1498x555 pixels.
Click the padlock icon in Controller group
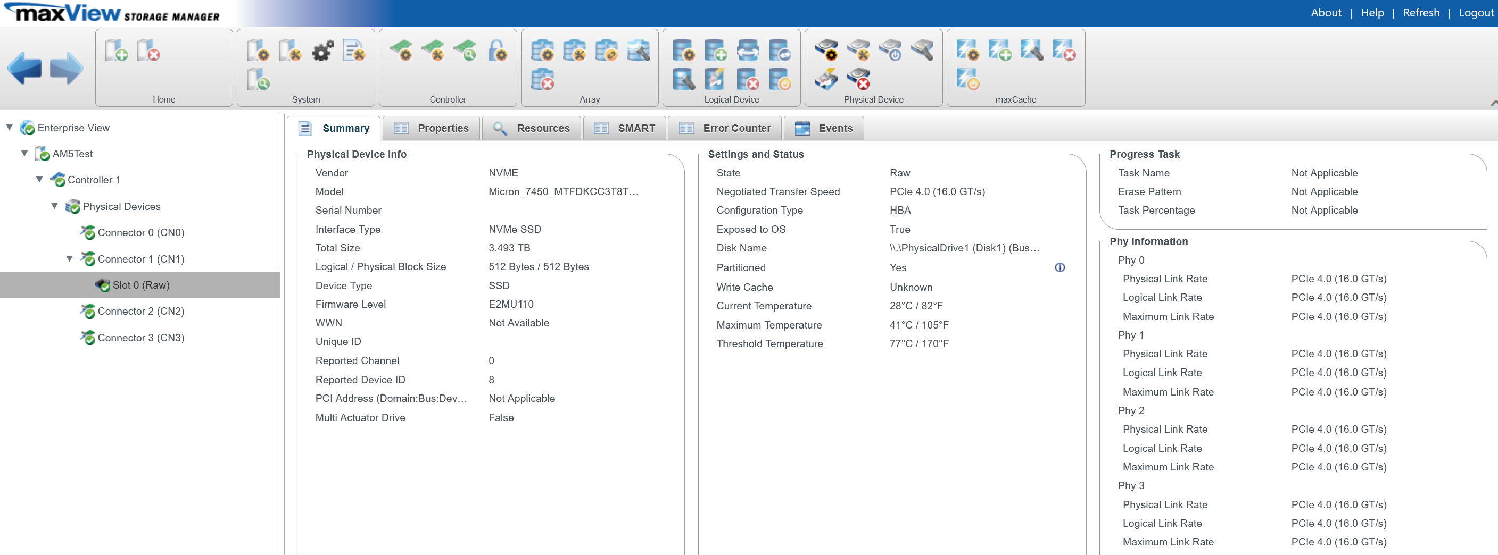click(497, 51)
